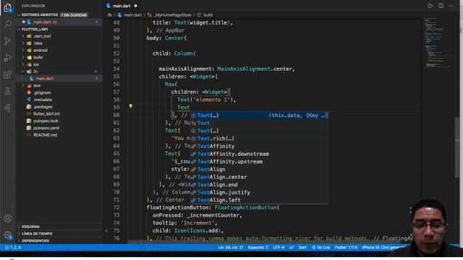Image resolution: width=463 pixels, height=260 pixels.
Task: Select iPhone SE device in status bar
Action: point(384,247)
